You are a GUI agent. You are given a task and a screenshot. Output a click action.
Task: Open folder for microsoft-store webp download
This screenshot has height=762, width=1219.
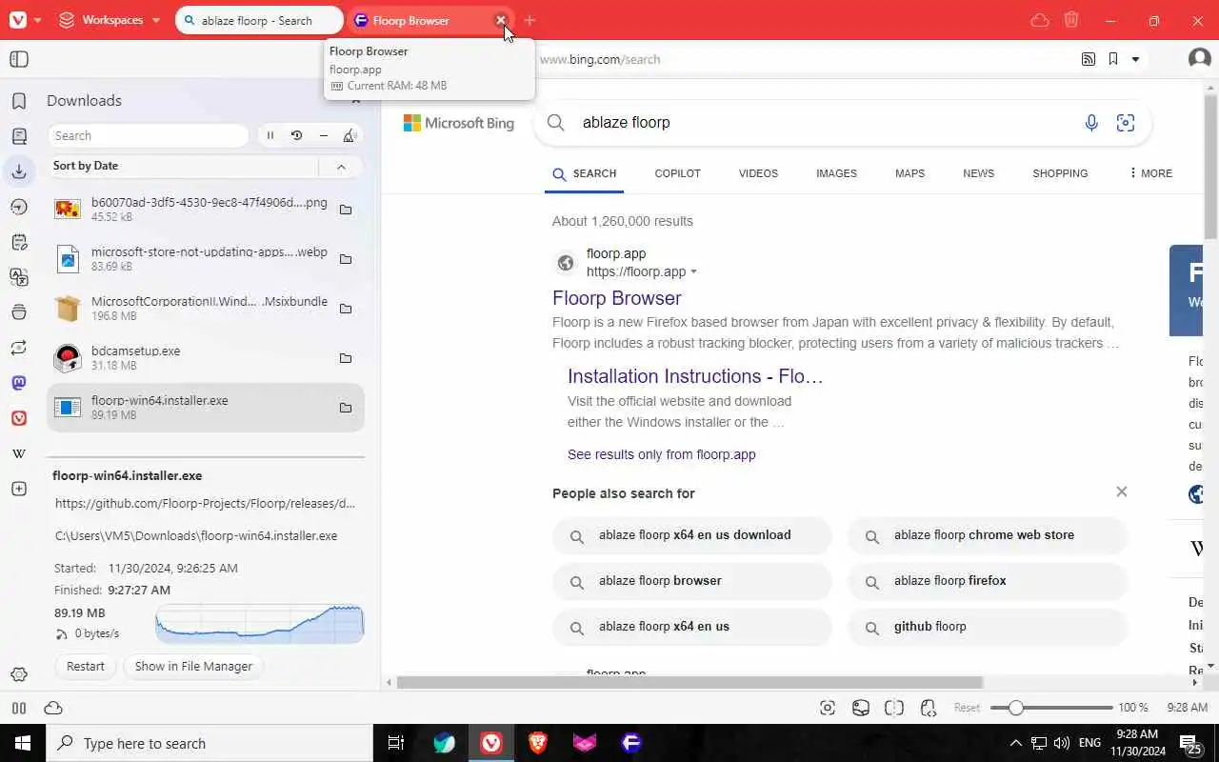(x=346, y=259)
